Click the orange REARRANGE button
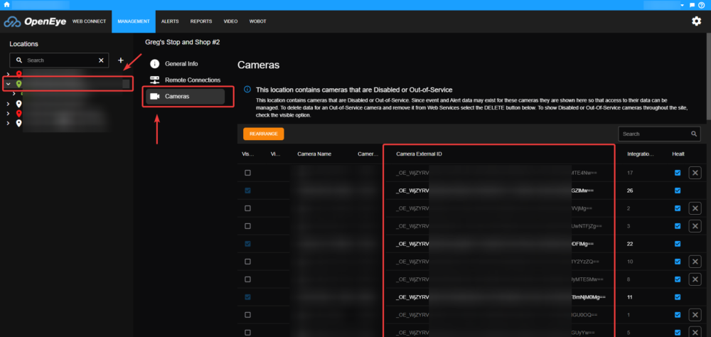The image size is (711, 337). 264,134
